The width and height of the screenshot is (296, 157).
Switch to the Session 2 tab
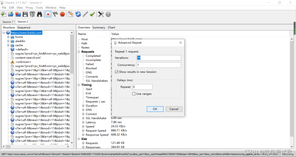pyautogui.click(x=23, y=22)
